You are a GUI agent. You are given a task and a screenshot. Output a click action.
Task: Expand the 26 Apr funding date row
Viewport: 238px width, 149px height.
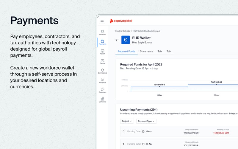click(124, 144)
